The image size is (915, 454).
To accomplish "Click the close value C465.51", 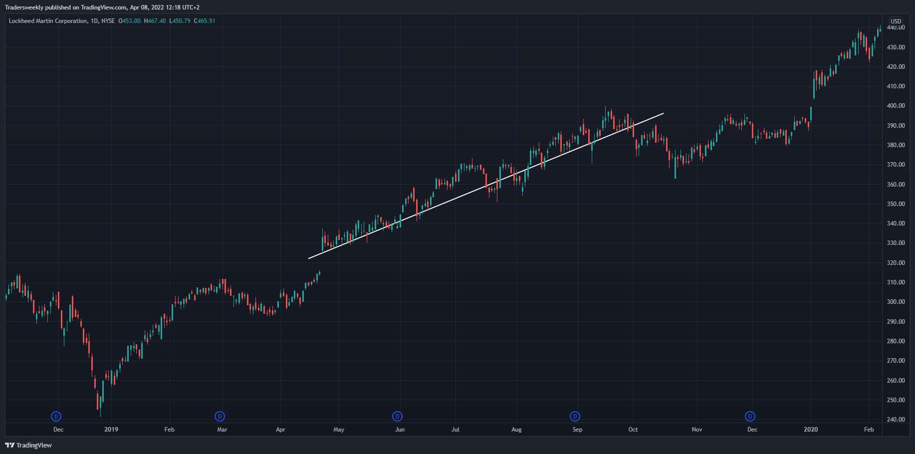I will click(205, 21).
